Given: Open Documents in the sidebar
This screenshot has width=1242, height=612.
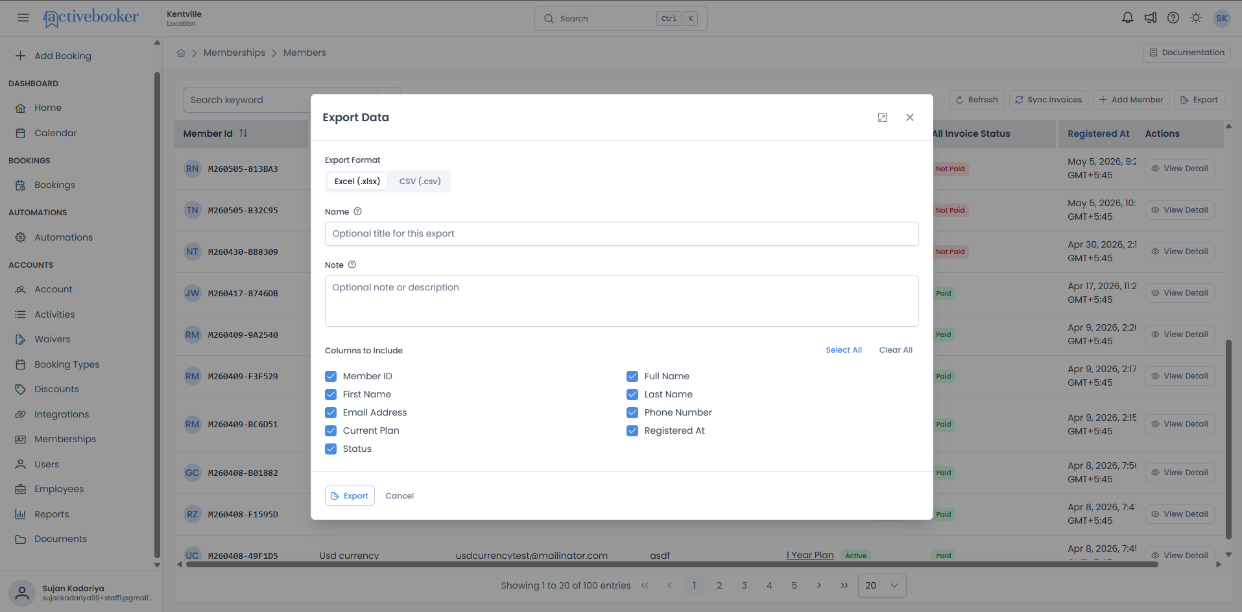Looking at the screenshot, I should (x=60, y=539).
